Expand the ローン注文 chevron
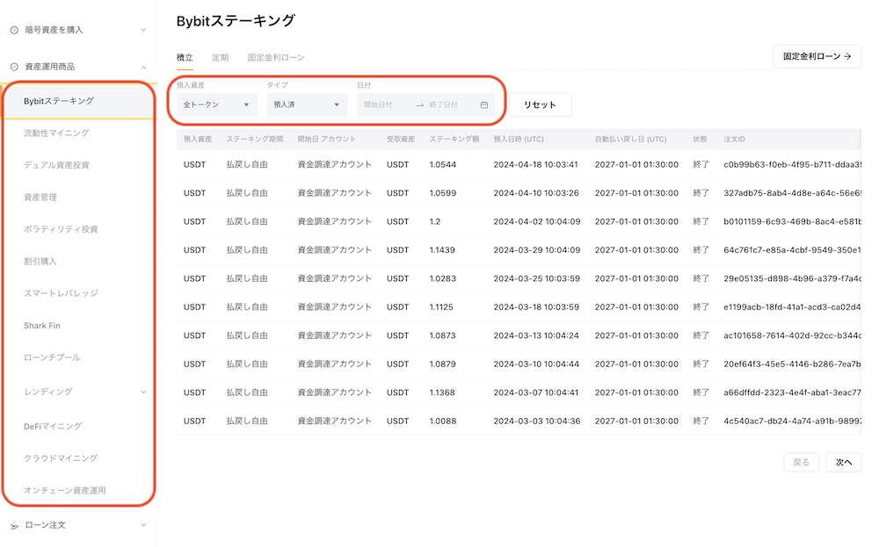 point(143,525)
